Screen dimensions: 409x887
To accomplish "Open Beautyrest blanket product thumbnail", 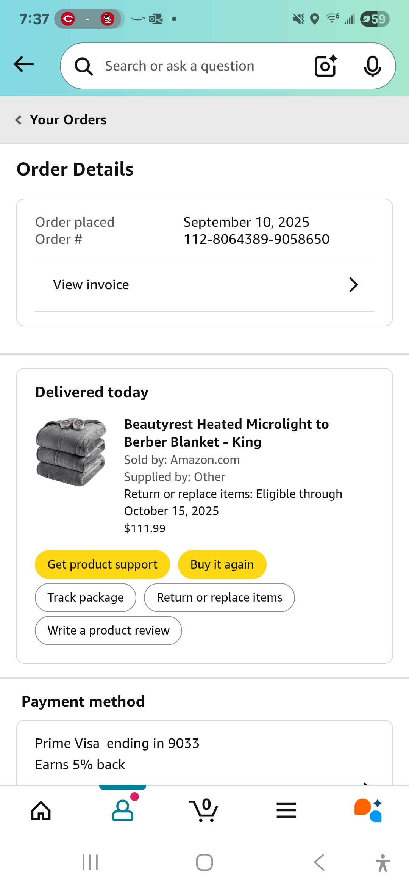I will [71, 452].
